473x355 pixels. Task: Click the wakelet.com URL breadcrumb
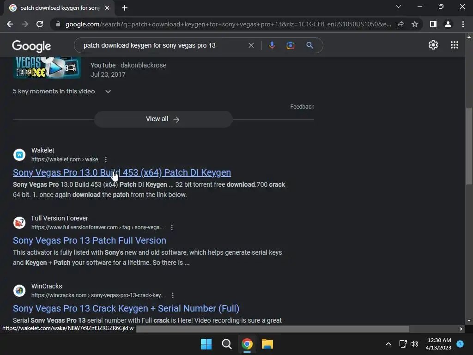pyautogui.click(x=65, y=159)
